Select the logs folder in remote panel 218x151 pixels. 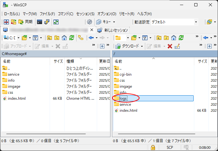click(x=123, y=98)
